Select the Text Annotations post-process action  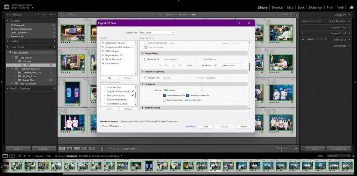116,95
